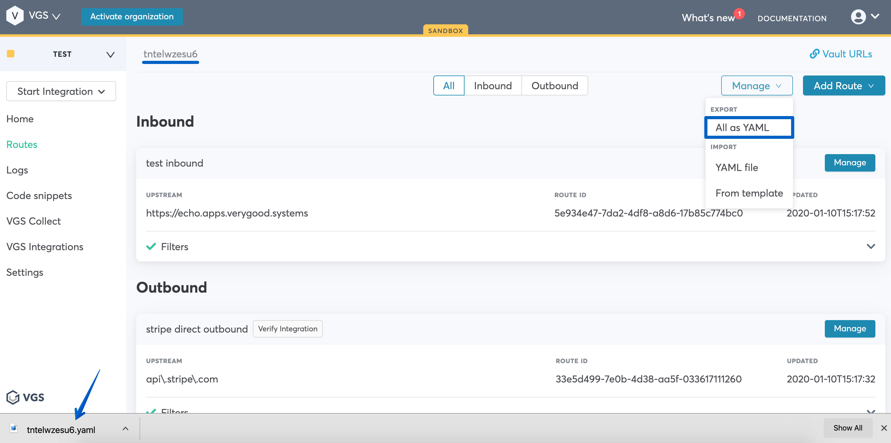Open the DOCUMENTATION link
891x443 pixels.
point(792,18)
